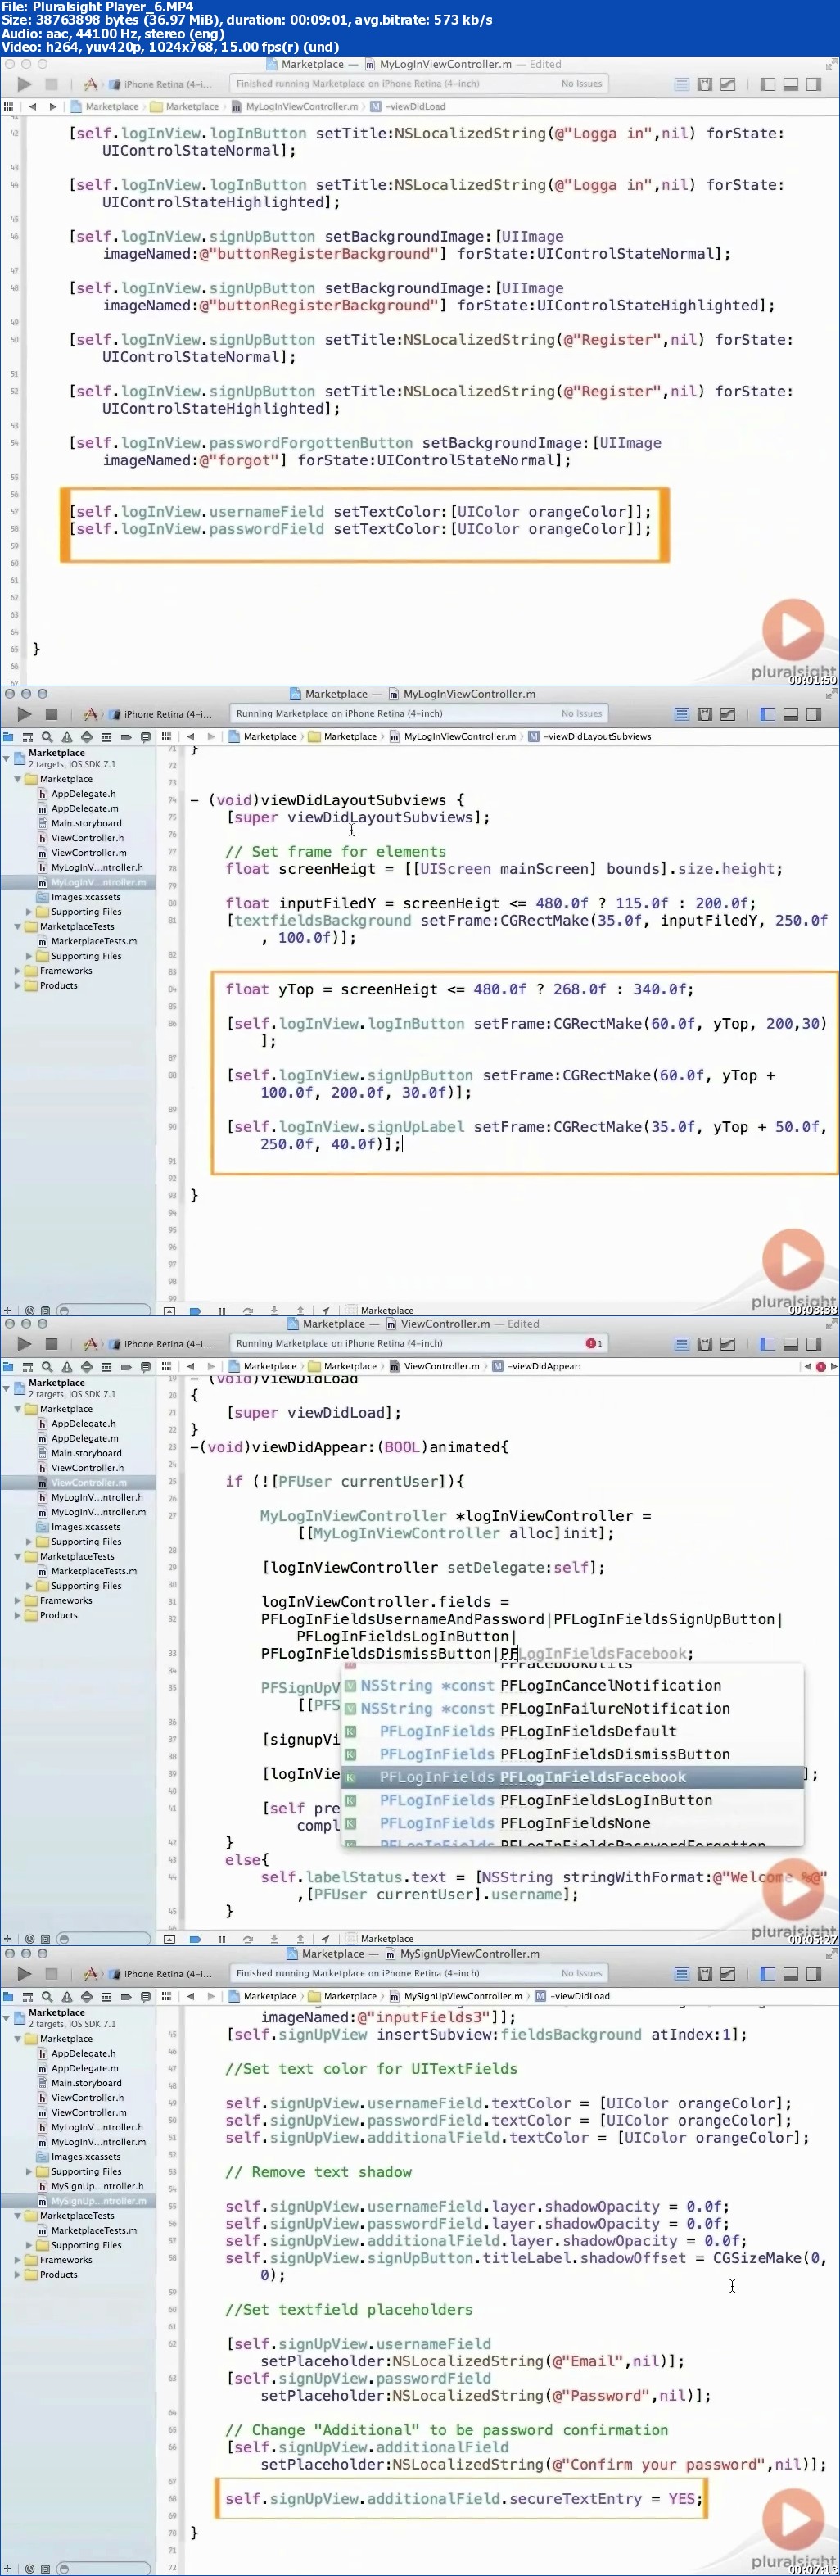This screenshot has width=840, height=2576.
Task: Choose PFLogInFieldsNone in autocomplete list
Action: 573,1823
